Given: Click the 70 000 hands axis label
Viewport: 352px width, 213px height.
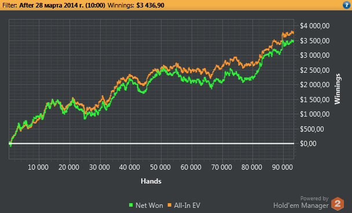Looking at the screenshot, I should pos(222,167).
